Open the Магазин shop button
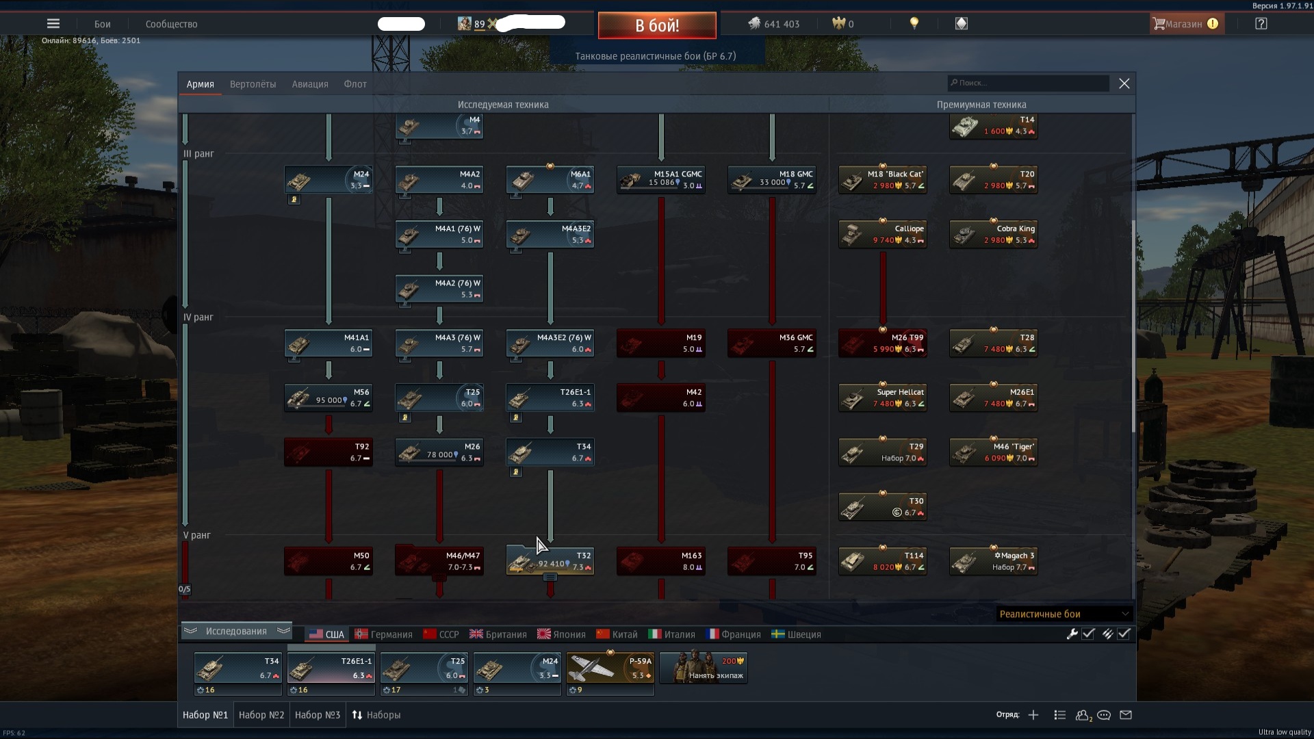 coord(1185,24)
